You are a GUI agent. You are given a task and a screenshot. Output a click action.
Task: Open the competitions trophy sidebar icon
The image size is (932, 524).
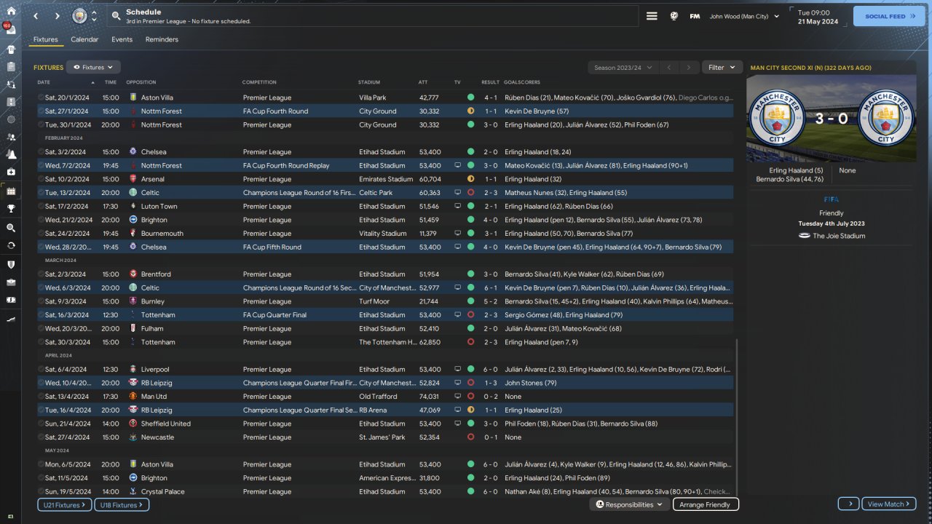(x=11, y=208)
